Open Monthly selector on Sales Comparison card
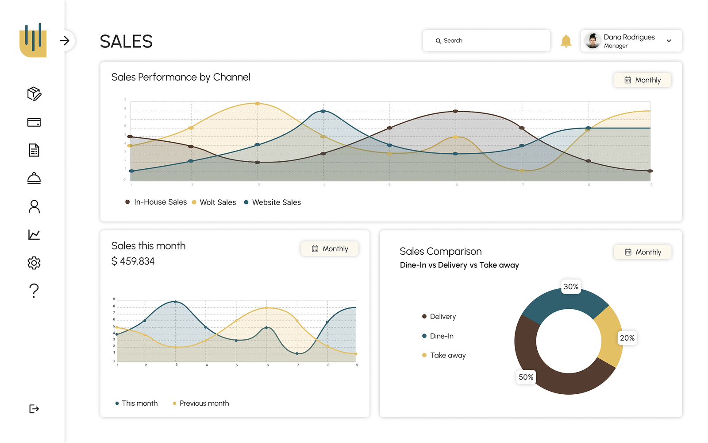 coord(643,252)
